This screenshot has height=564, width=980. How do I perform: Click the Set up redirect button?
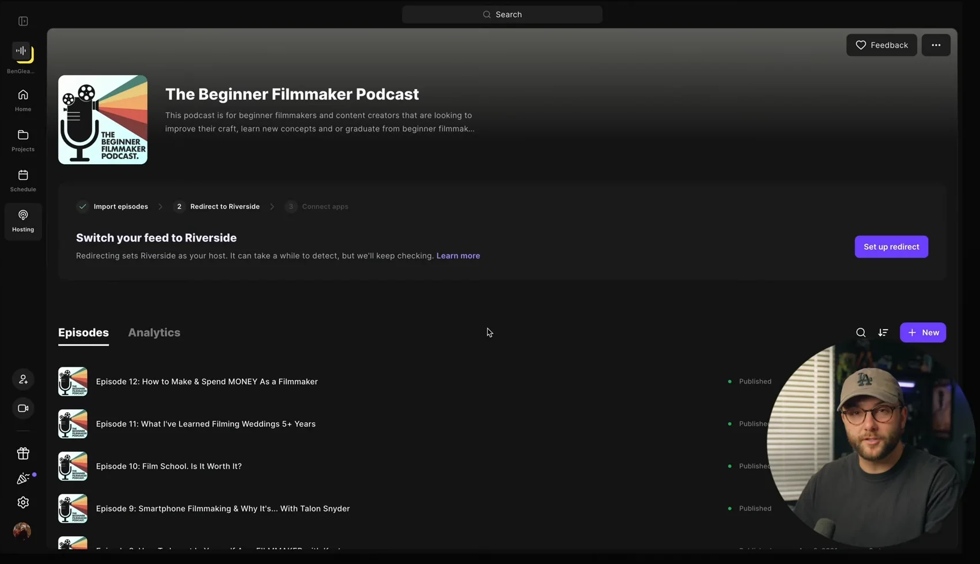891,247
